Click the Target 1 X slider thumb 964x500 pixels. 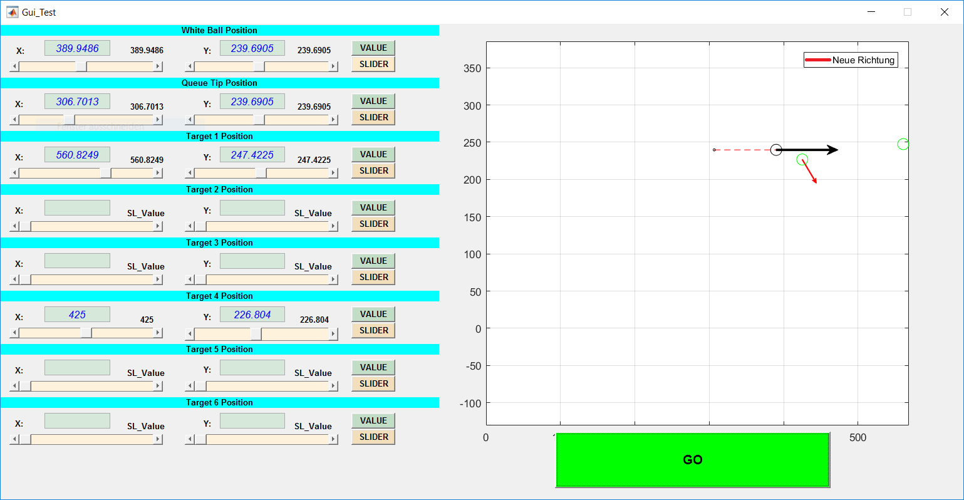106,174
